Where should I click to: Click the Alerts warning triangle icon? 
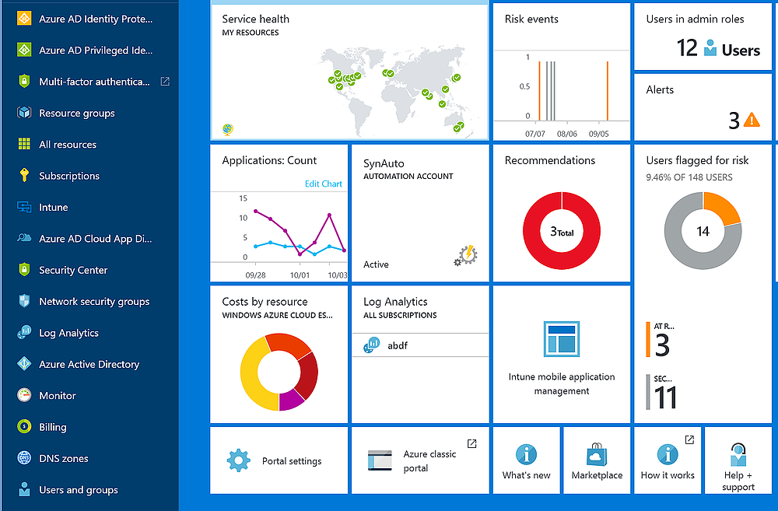(752, 120)
